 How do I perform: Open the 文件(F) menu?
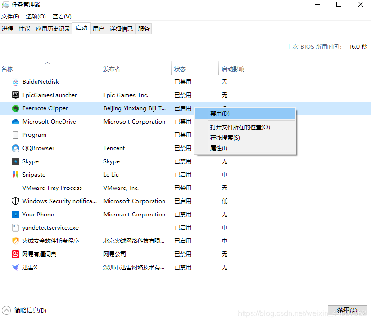(10, 16)
